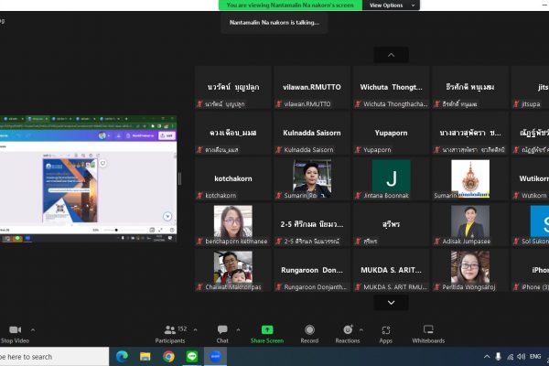Select the Chaiwat Maknonpas tile
The height and width of the screenshot is (366, 549).
click(232, 271)
